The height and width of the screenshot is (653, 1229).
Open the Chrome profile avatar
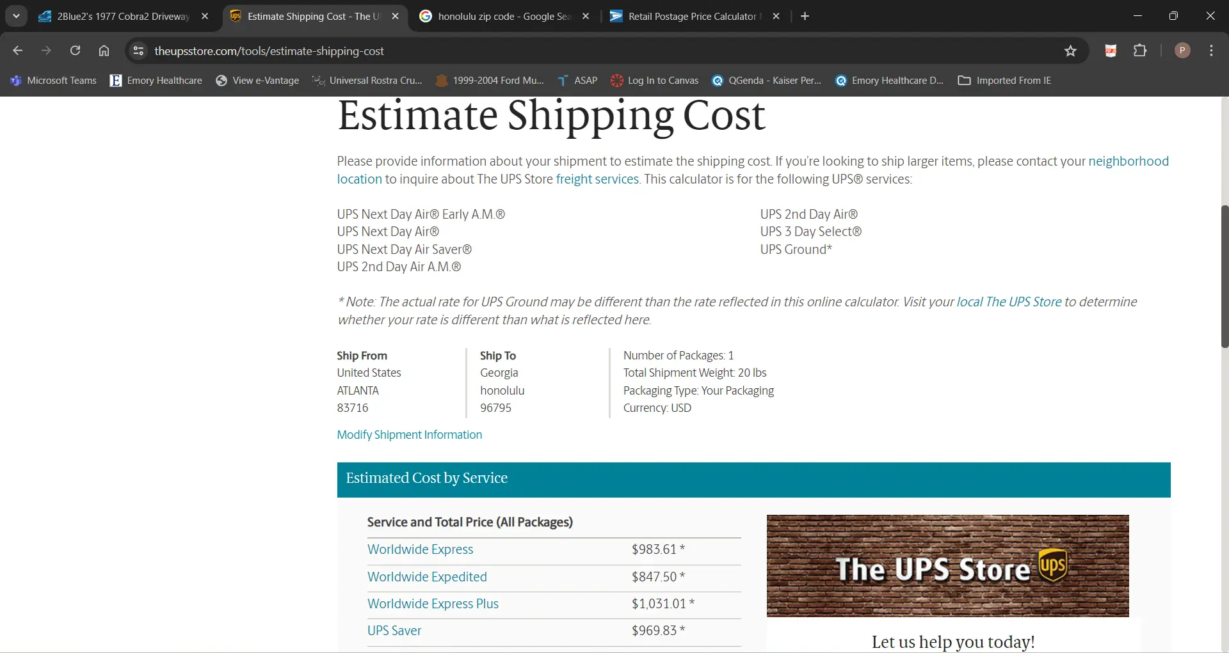click(1182, 51)
